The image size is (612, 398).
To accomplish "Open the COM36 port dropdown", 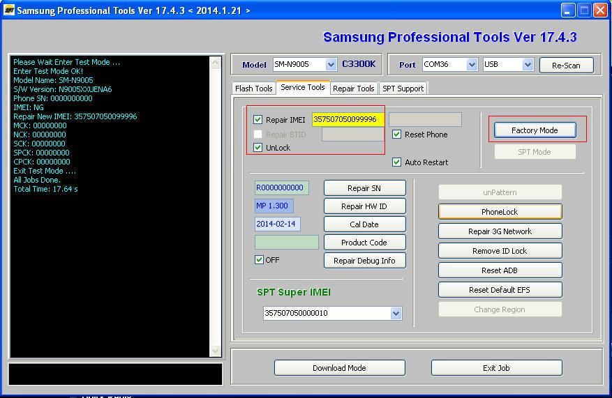I will tap(472, 64).
